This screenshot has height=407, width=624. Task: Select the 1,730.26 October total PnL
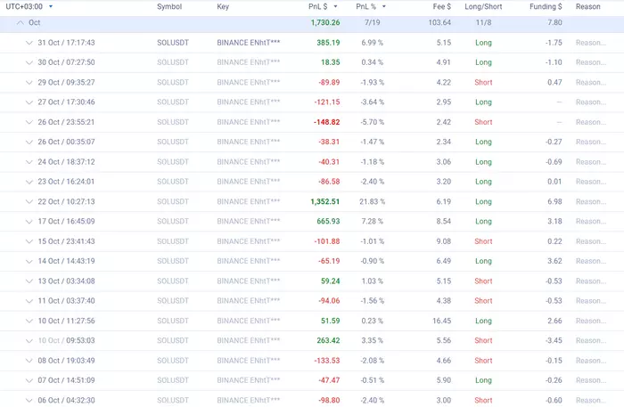tap(325, 22)
